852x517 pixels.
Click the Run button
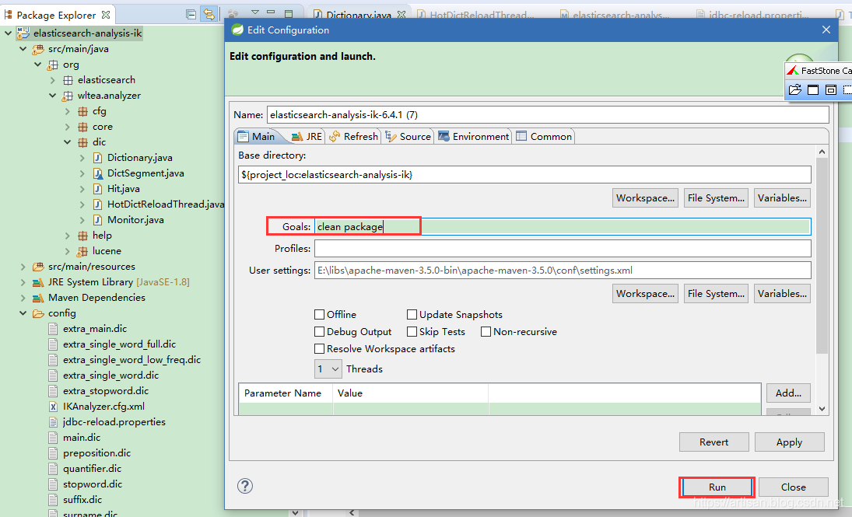tap(717, 487)
